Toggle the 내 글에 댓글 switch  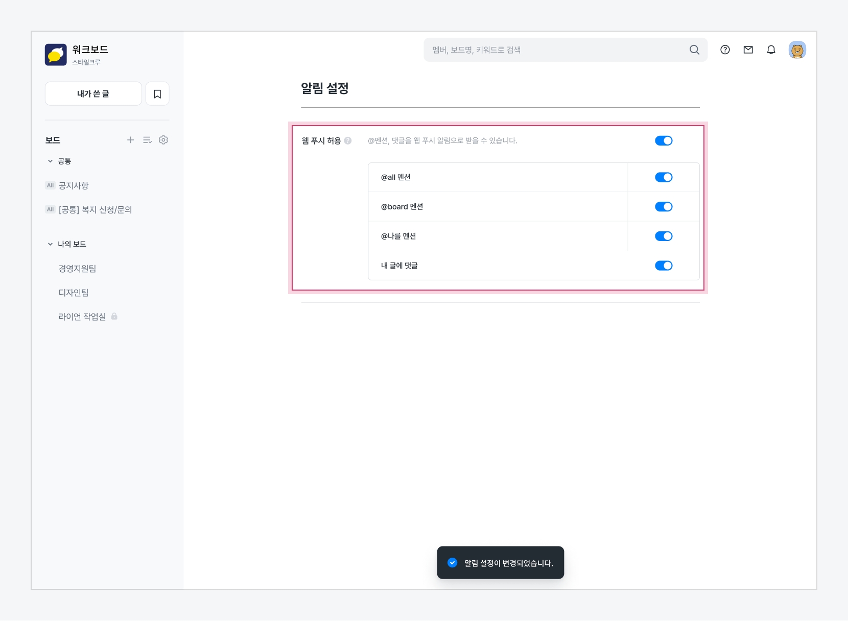click(x=664, y=266)
